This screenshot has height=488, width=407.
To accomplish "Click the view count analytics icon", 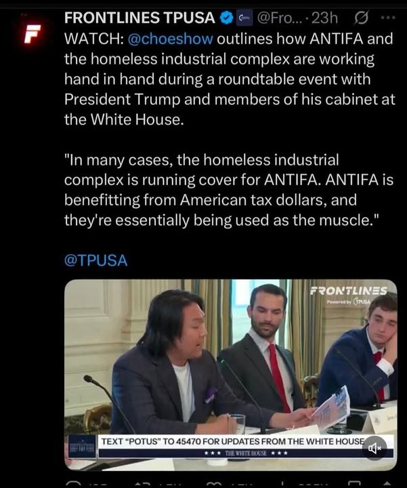I will pyautogui.click(x=282, y=484).
